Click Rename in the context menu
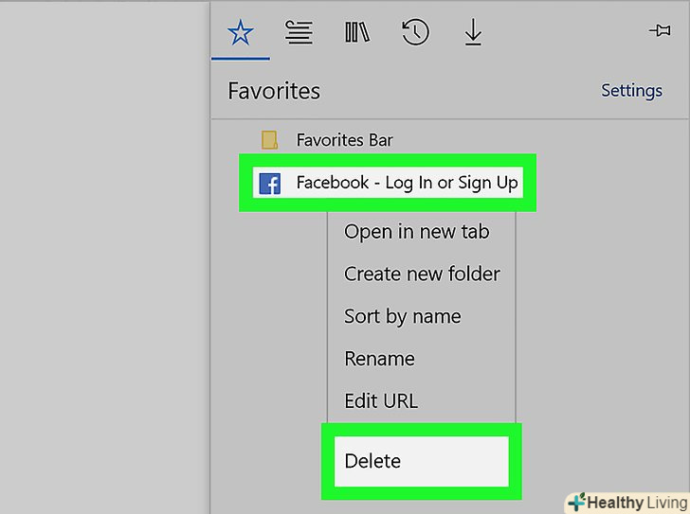690x514 pixels. 379,359
